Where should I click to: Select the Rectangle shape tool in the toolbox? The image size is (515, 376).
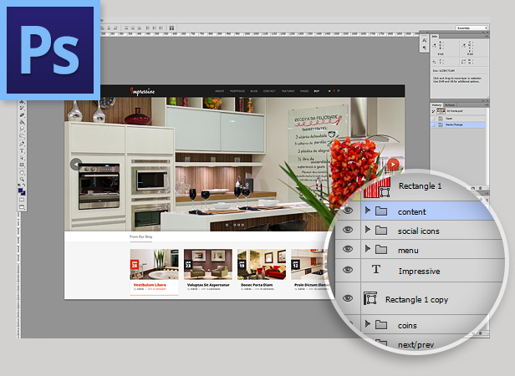click(22, 165)
